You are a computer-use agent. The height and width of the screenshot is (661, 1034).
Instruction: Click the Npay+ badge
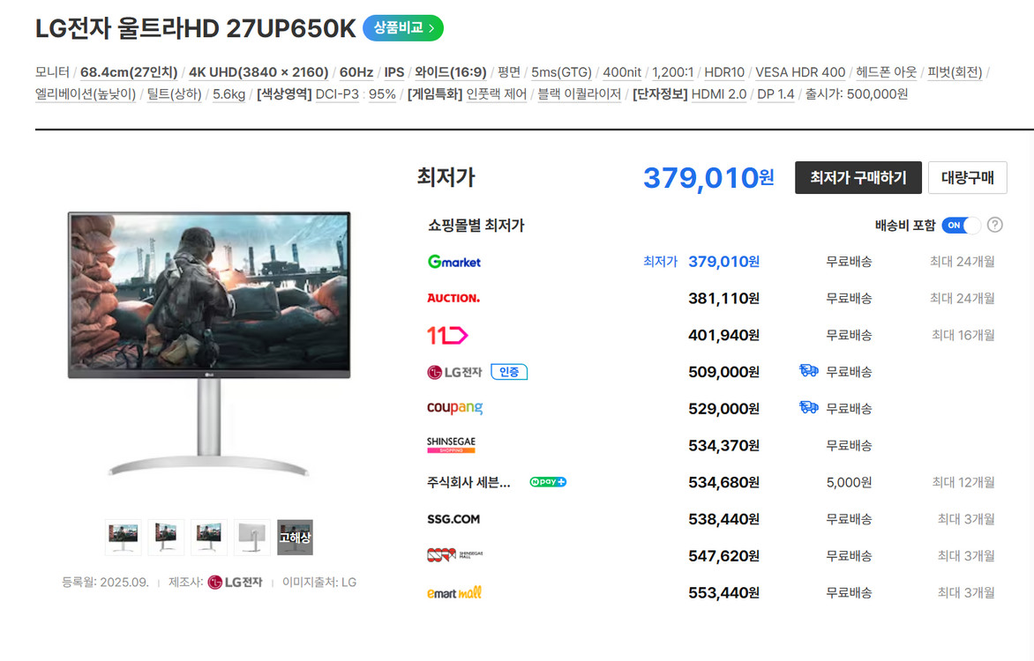tap(547, 482)
